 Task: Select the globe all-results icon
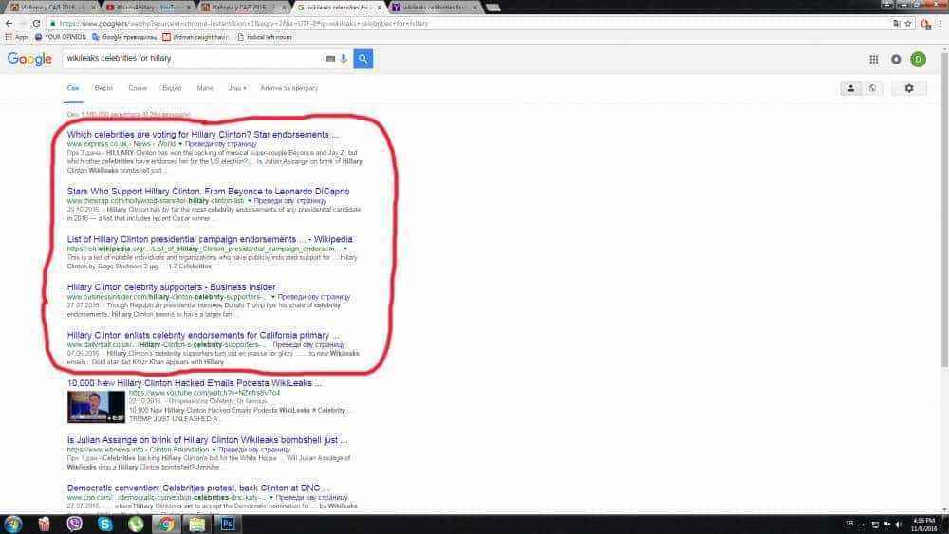tap(872, 88)
